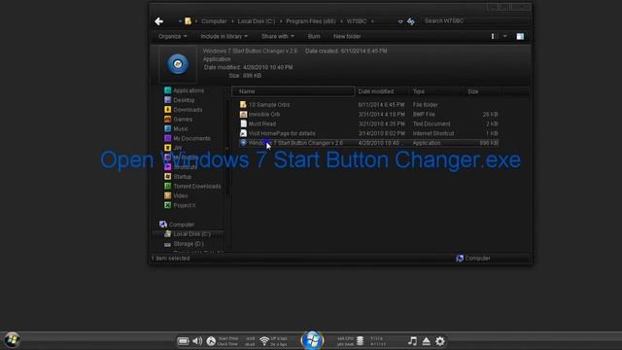Expand the Include in library dropdown

pyautogui.click(x=225, y=37)
